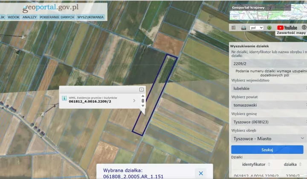Click the Wybrana działka parcel ID 061808_2.0005.AR_1.151
This screenshot has height=179, width=307.
[x=133, y=176]
